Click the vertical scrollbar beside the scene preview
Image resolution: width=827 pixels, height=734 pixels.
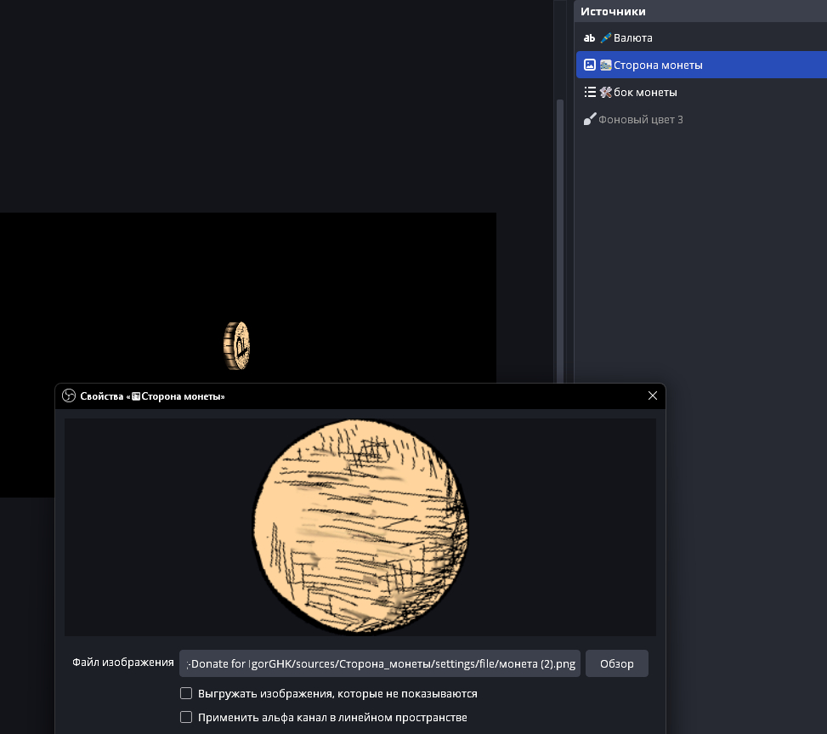tap(559, 238)
